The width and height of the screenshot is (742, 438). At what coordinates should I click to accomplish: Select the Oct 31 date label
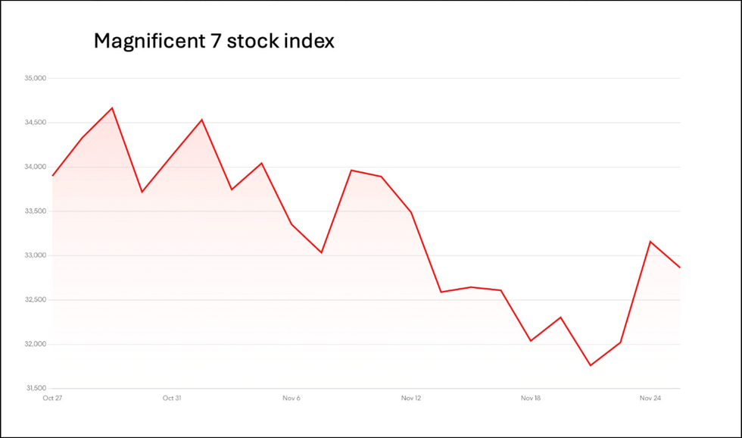point(172,398)
